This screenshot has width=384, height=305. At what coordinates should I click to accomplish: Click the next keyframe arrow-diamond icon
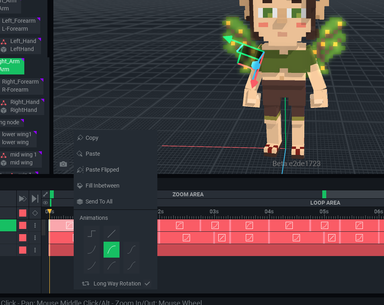click(23, 199)
